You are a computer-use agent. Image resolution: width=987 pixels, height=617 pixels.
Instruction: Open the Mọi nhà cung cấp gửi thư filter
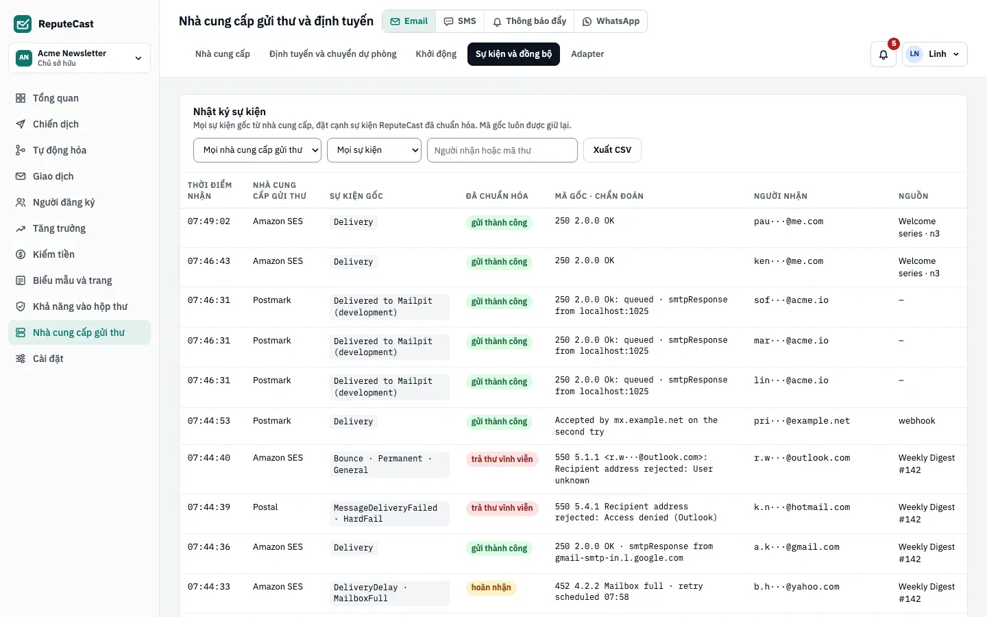(257, 150)
